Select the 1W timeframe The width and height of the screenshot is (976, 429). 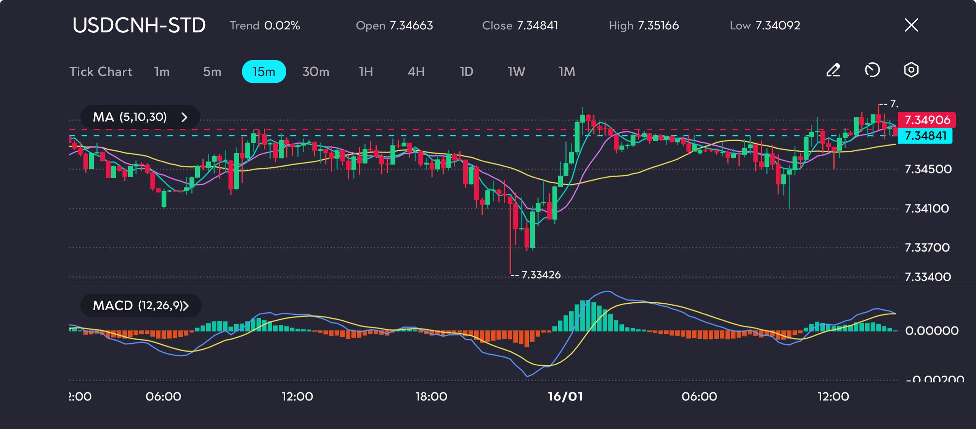click(517, 72)
